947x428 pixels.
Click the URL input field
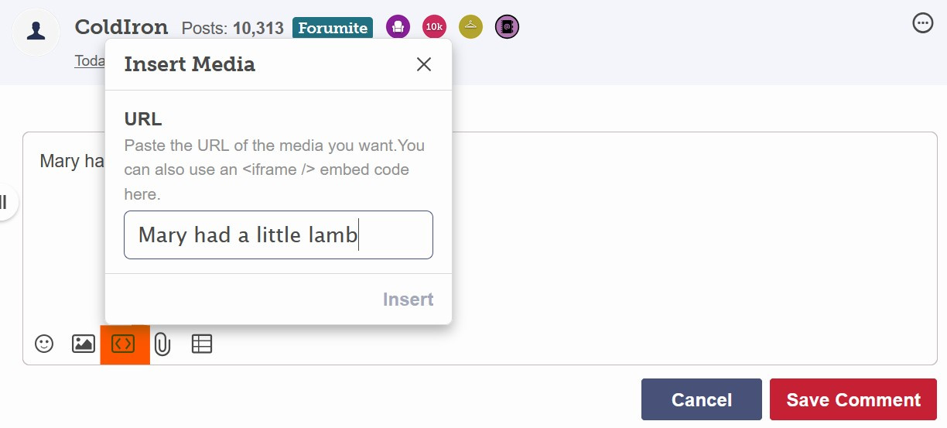click(279, 235)
